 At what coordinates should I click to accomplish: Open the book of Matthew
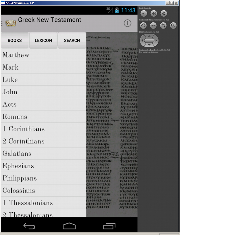click(43, 55)
